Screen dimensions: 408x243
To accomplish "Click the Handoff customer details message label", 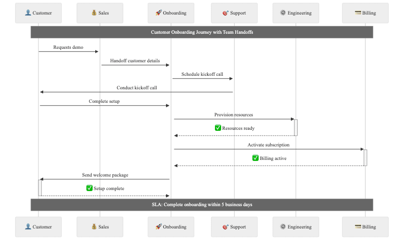I will 135,61.
